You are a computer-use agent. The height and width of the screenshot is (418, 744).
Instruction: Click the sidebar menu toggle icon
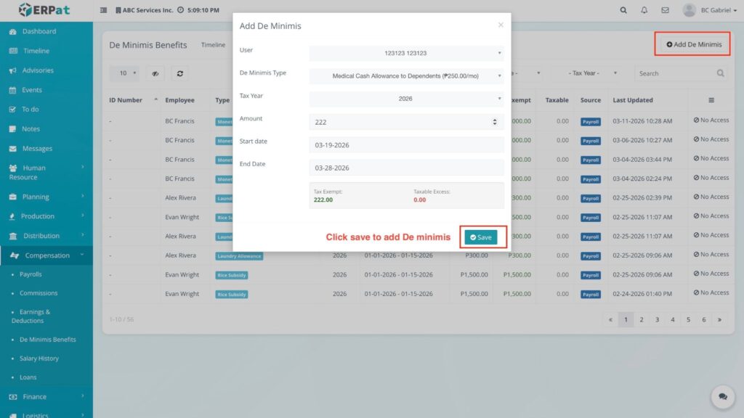[x=103, y=10]
